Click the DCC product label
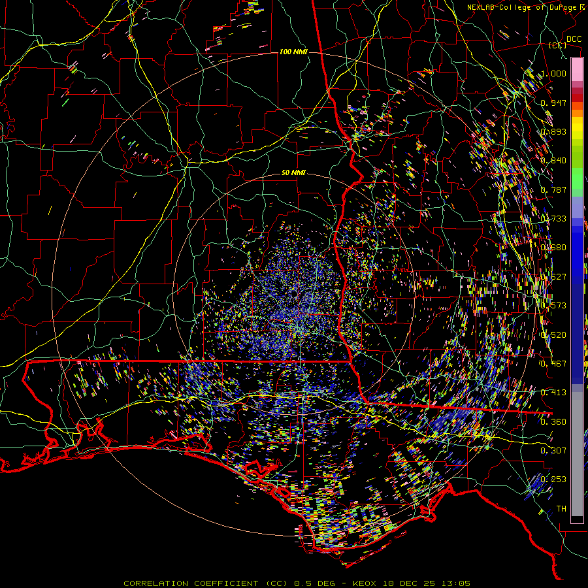588x588 pixels. point(574,39)
